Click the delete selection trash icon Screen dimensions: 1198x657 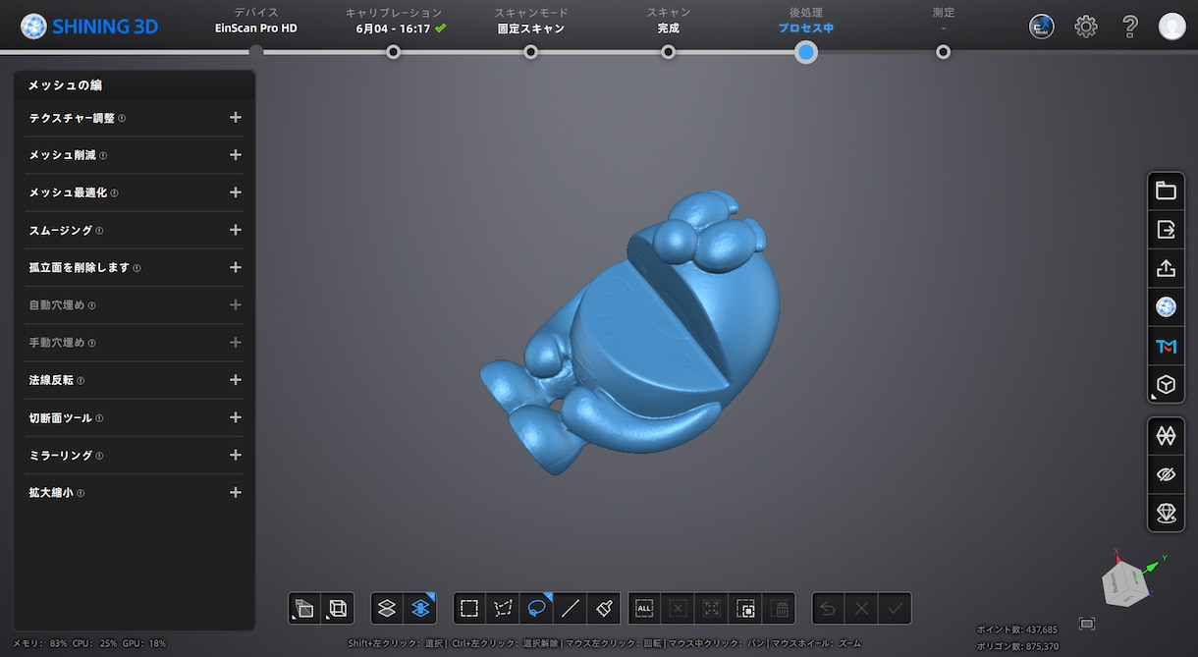(780, 609)
